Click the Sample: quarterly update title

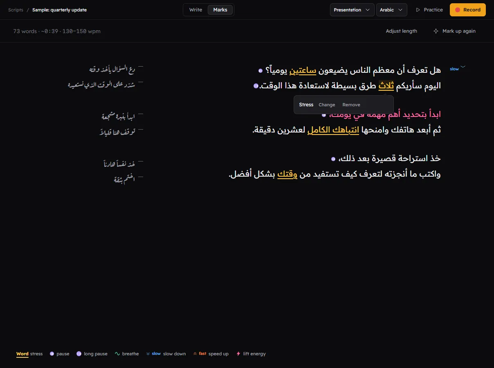click(59, 10)
